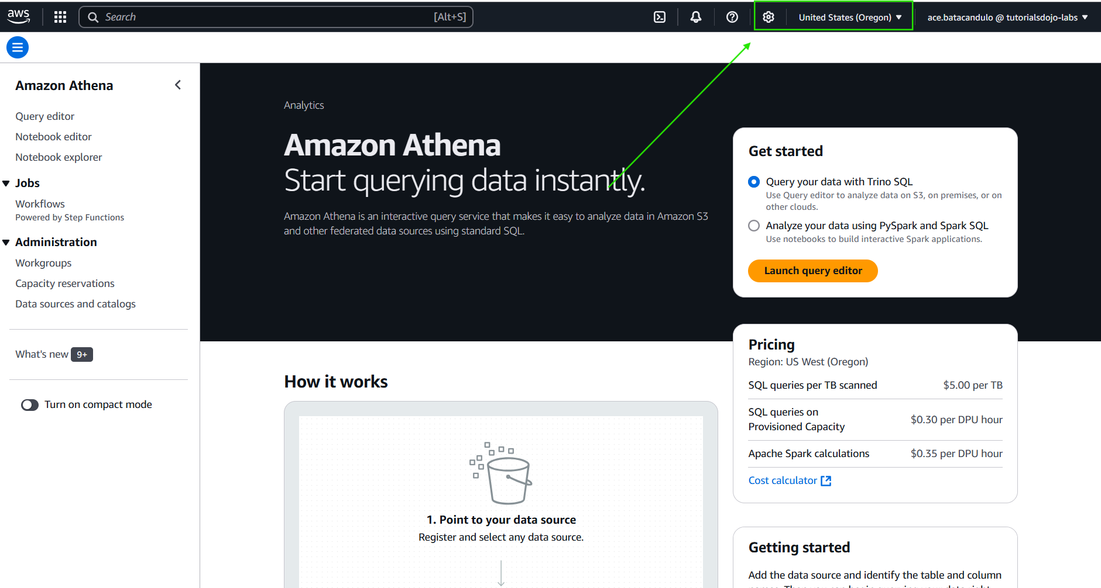The image size is (1101, 588).
Task: Click the data source bucket illustration
Action: pyautogui.click(x=501, y=473)
